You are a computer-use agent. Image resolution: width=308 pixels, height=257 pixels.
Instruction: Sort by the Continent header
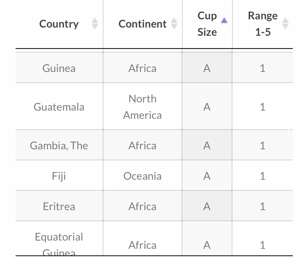(x=143, y=24)
